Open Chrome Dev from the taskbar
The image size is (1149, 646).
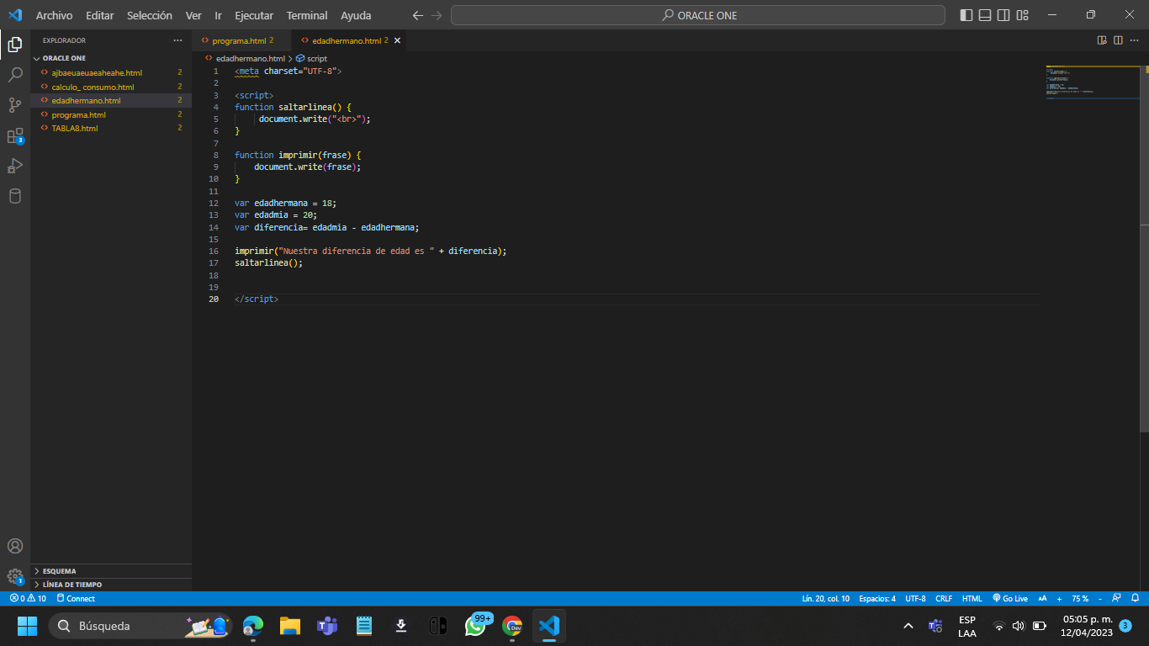[512, 626]
